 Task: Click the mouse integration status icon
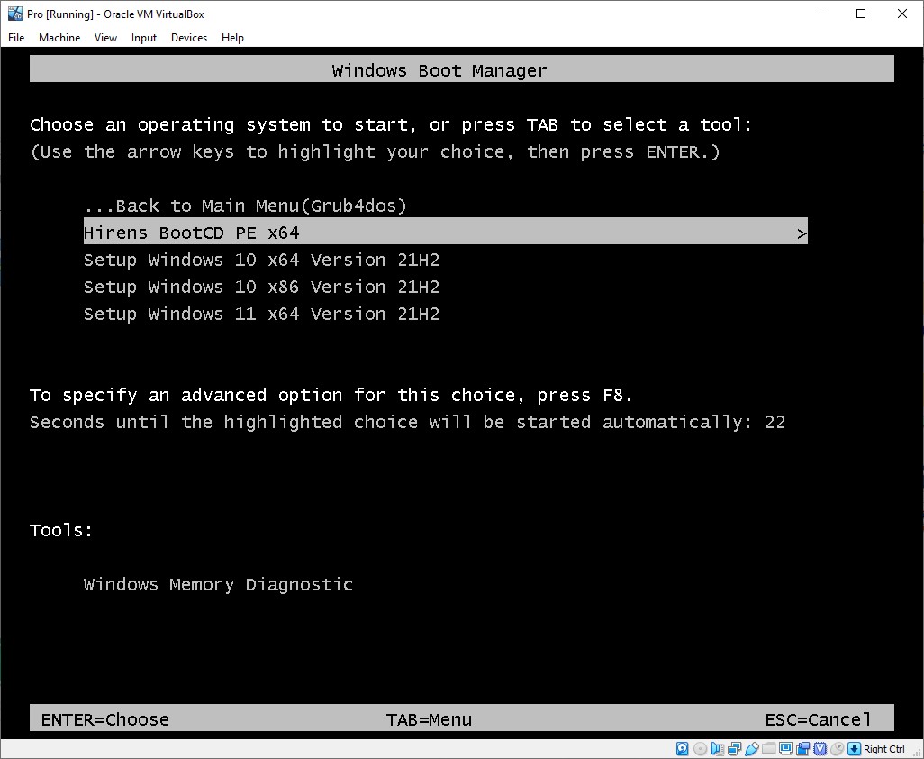[837, 749]
